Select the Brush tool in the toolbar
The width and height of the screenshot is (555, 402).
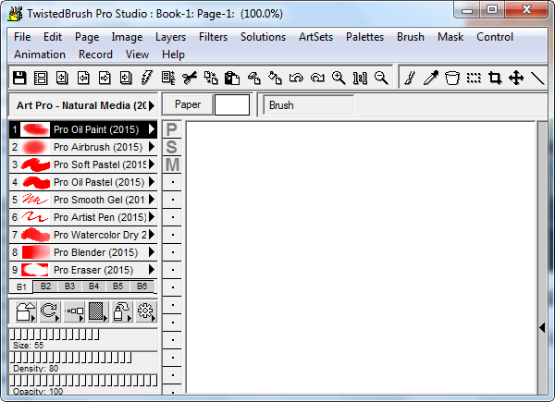(410, 78)
